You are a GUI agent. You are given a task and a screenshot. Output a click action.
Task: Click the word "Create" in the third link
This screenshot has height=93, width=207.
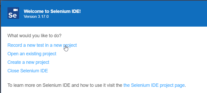pos(14,62)
